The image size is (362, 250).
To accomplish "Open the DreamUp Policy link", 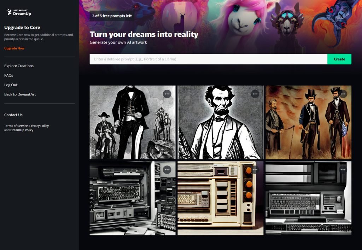I will (22, 130).
